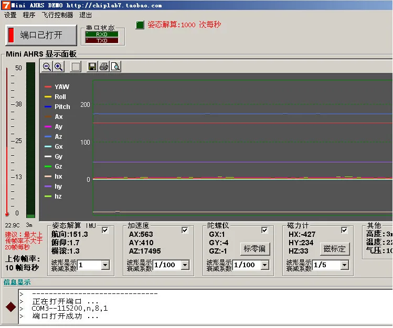This screenshot has height=328, width=393.
Task: Click the 正在打开端口 log line
Action: [x=65, y=301]
